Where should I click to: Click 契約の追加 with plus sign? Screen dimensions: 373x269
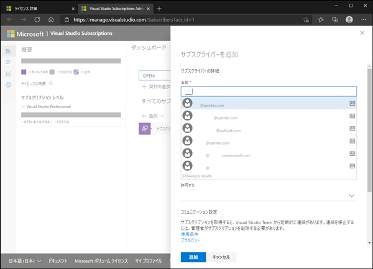(156, 87)
